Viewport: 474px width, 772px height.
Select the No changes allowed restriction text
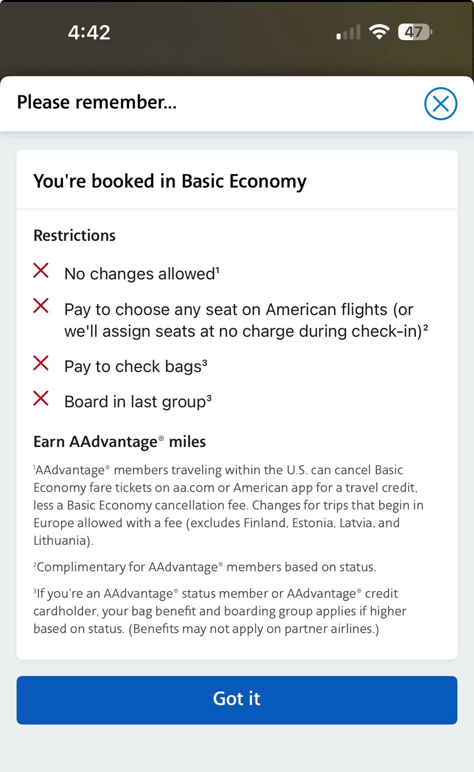142,274
